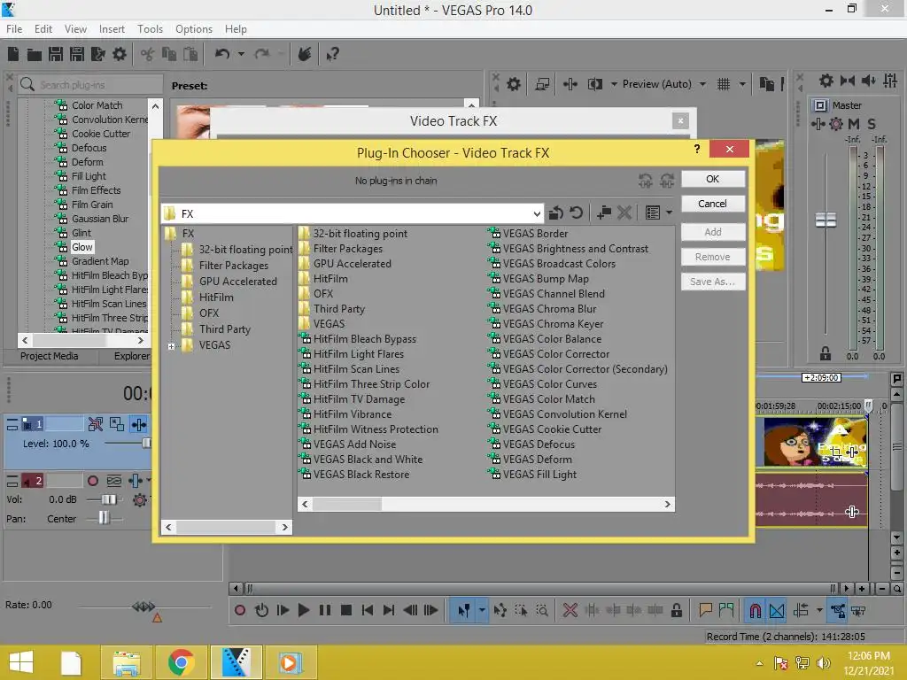
Task: Open Video Preview settings gear icon
Action: pyautogui.click(x=513, y=84)
